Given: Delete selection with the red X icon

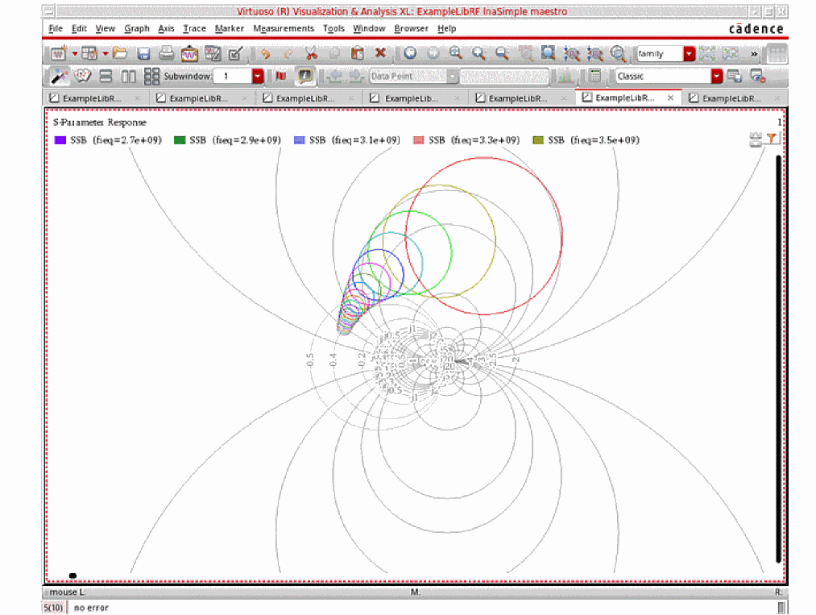Looking at the screenshot, I should [x=380, y=54].
